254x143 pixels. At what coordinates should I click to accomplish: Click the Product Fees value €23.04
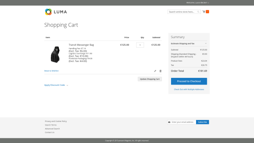(204, 61)
